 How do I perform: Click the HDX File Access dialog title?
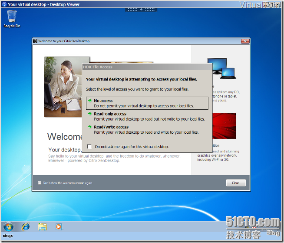[98, 67]
